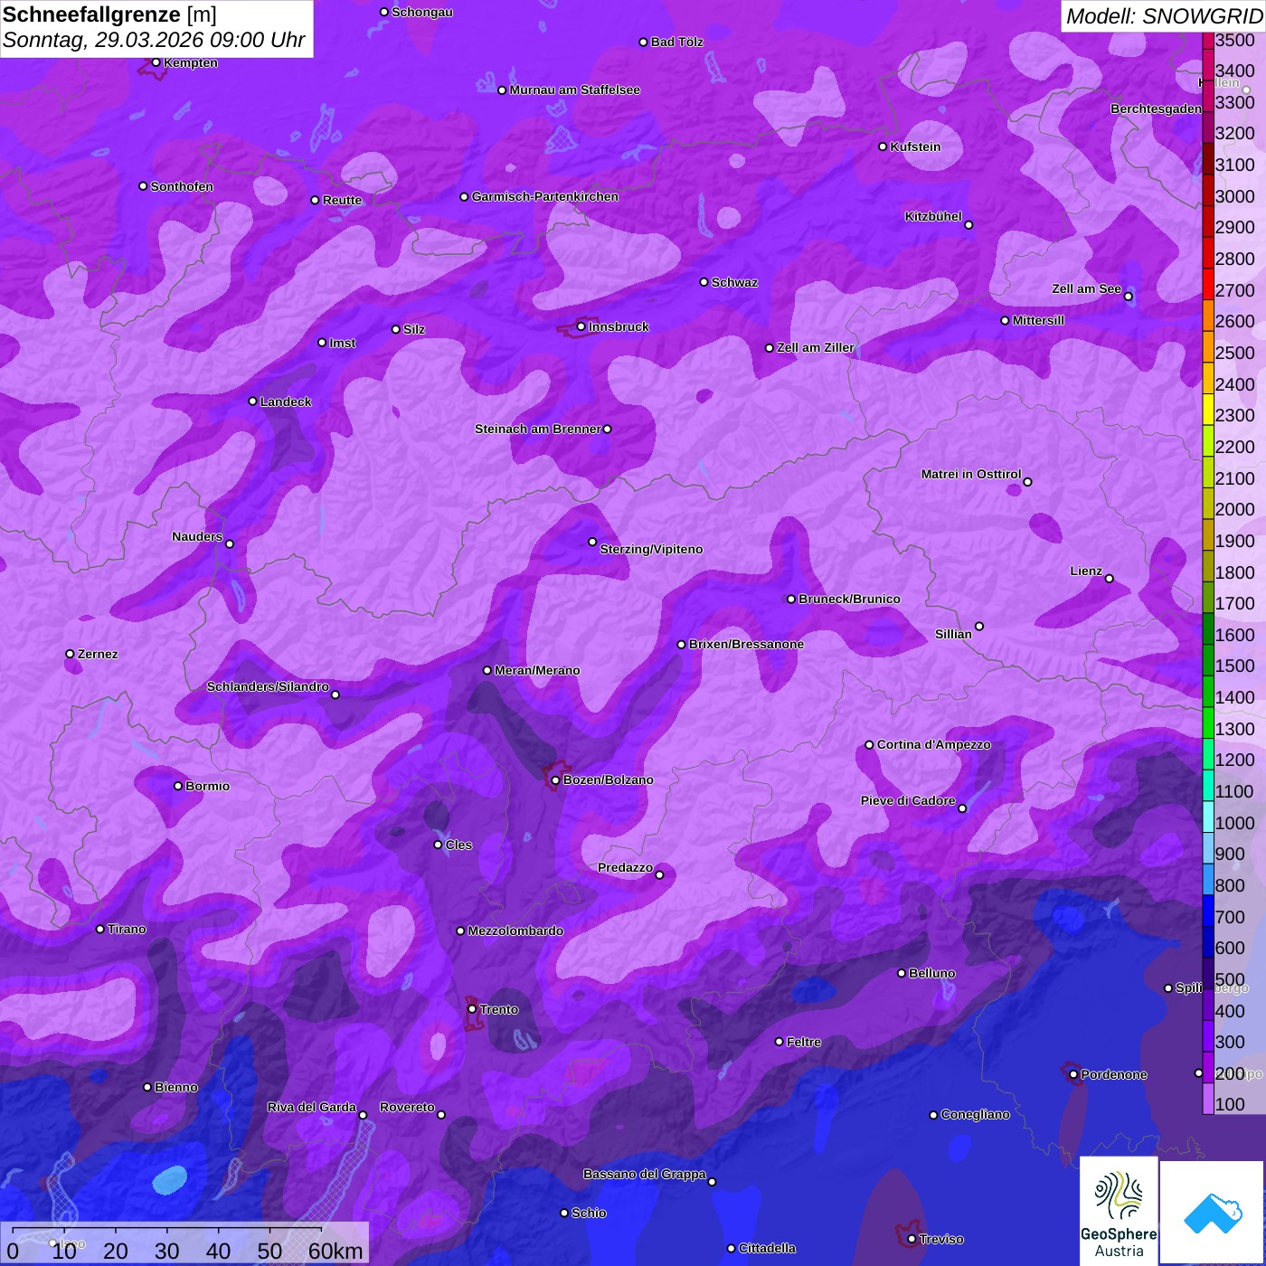Image resolution: width=1266 pixels, height=1266 pixels.
Task: Click the Trento city marker
Action: [x=472, y=1008]
